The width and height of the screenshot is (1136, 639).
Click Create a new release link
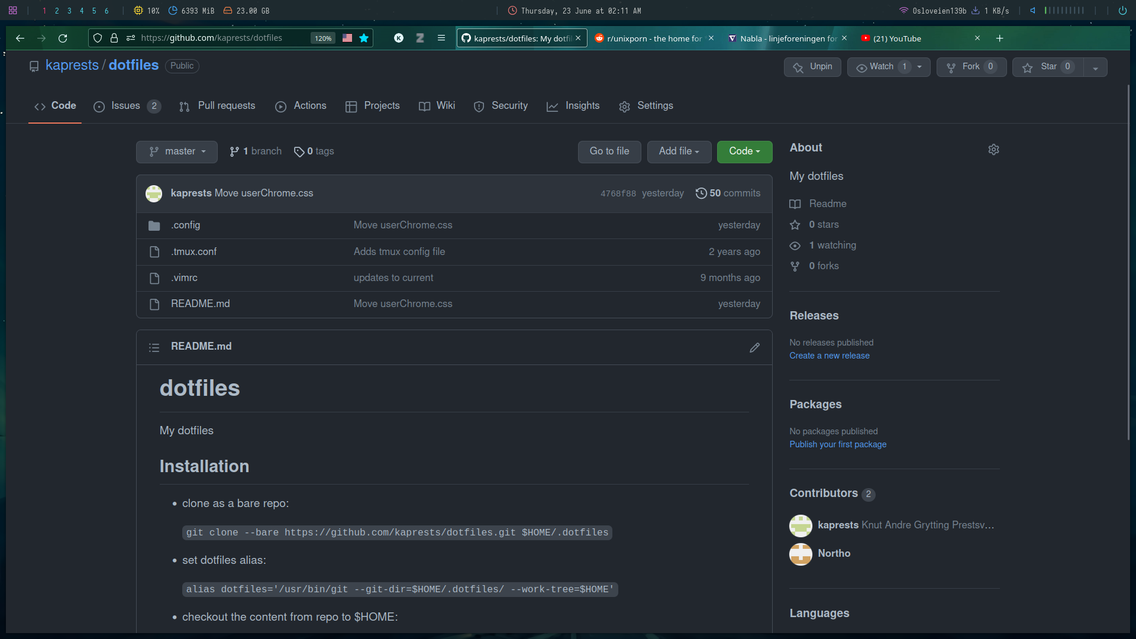pyautogui.click(x=830, y=356)
